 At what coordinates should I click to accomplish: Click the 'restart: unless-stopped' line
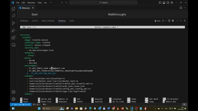pos(37,45)
